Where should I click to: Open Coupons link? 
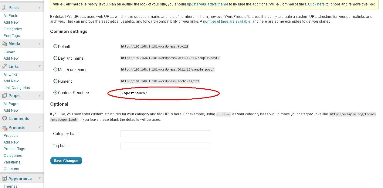11,169
